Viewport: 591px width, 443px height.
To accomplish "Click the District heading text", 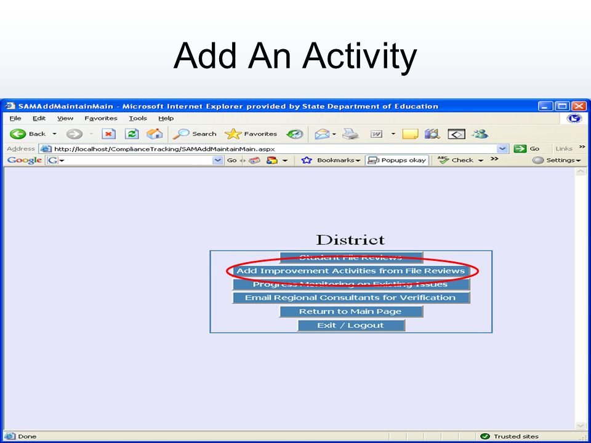I will click(350, 239).
